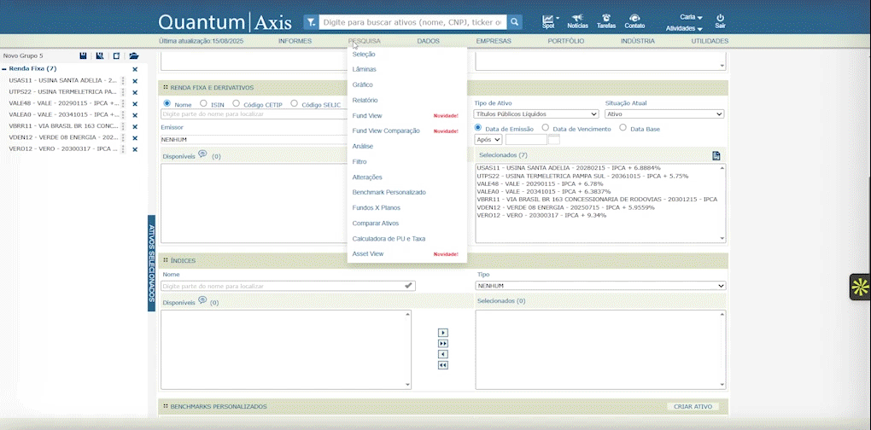Image resolution: width=871 pixels, height=430 pixels.
Task: Open Tarefas alarm clock icon
Action: [x=606, y=18]
